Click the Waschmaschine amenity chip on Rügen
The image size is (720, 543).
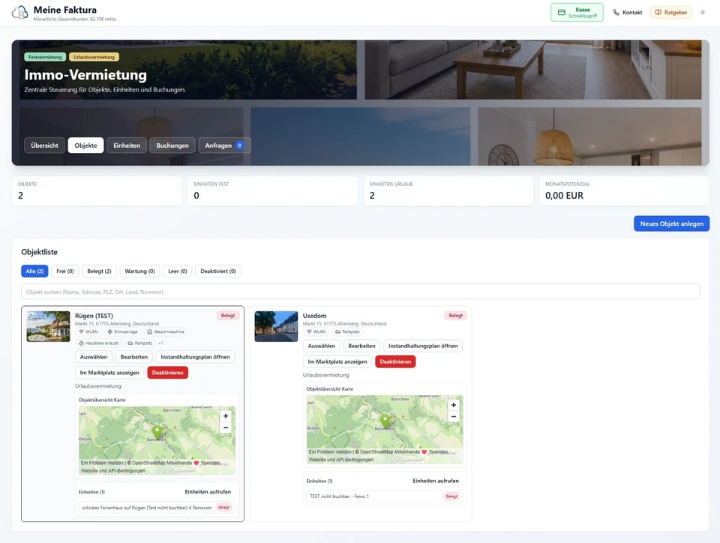coord(166,331)
